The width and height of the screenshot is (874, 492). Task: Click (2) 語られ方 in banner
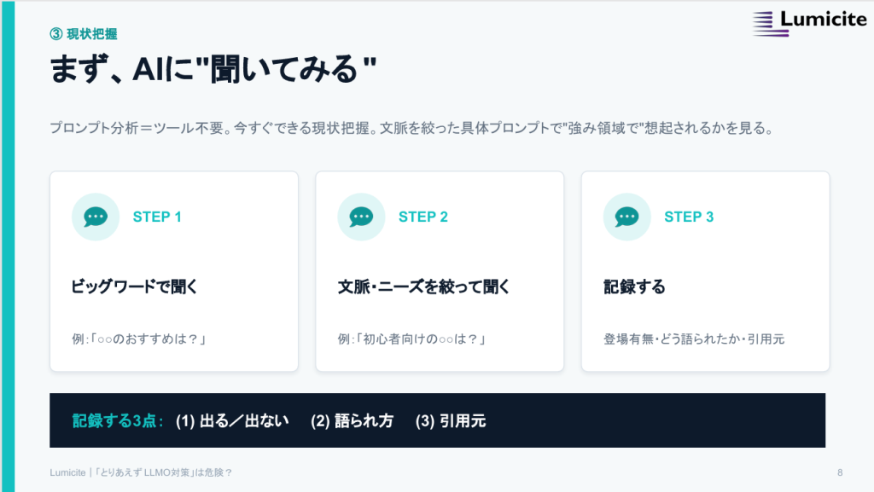click(x=353, y=420)
